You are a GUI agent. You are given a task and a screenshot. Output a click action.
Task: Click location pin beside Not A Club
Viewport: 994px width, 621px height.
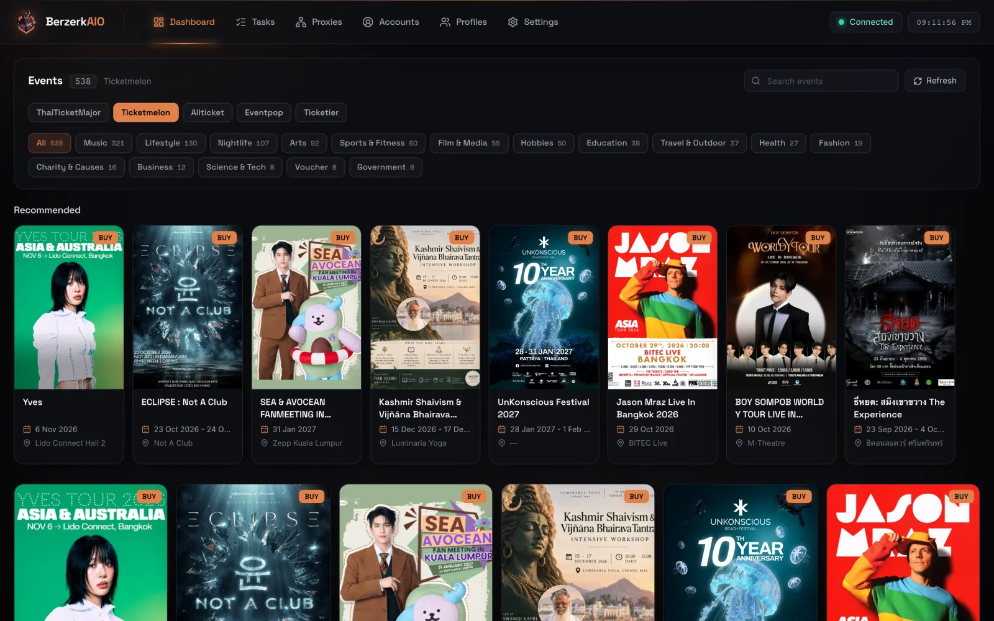point(145,443)
